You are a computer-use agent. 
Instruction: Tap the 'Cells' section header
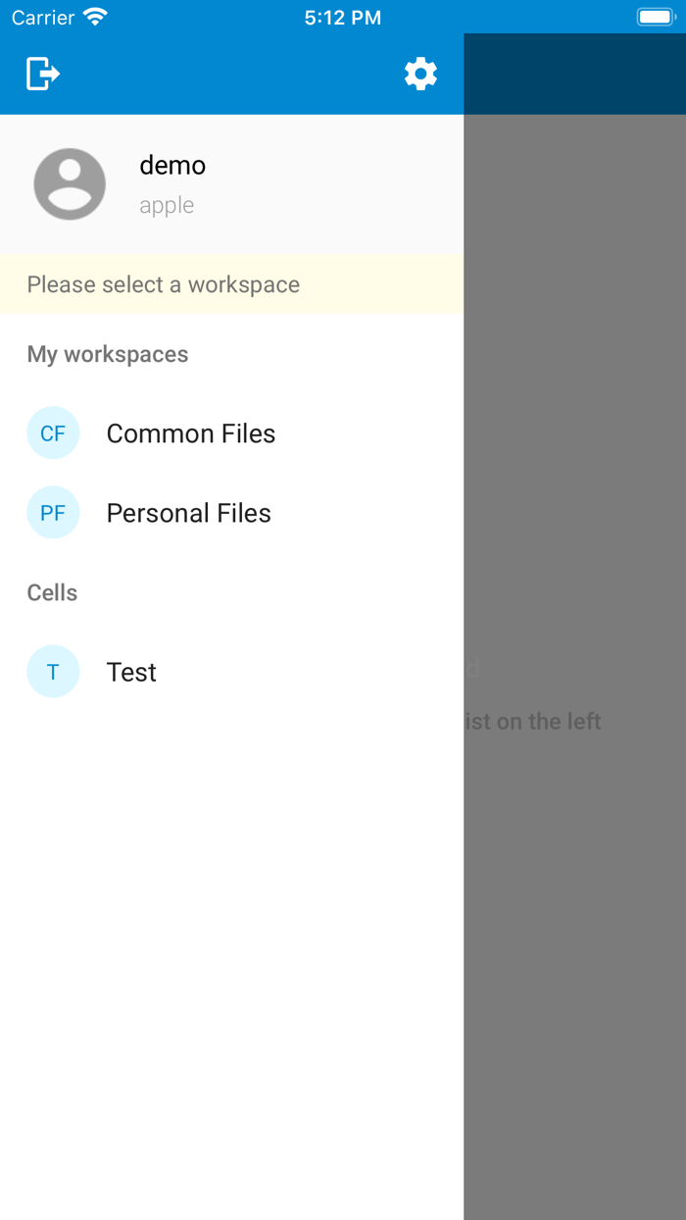52,592
